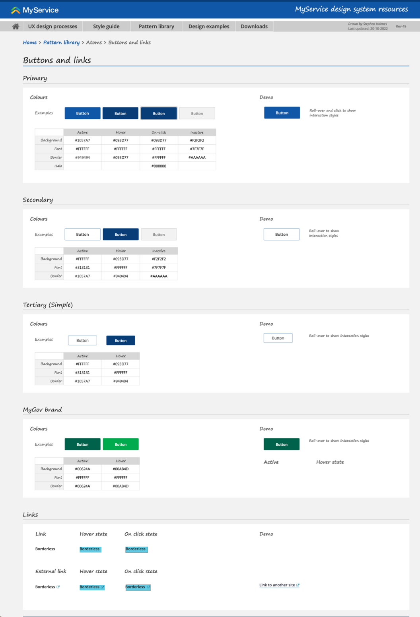The width and height of the screenshot is (420, 617).
Task: Open the Downloads tab
Action: click(x=254, y=26)
